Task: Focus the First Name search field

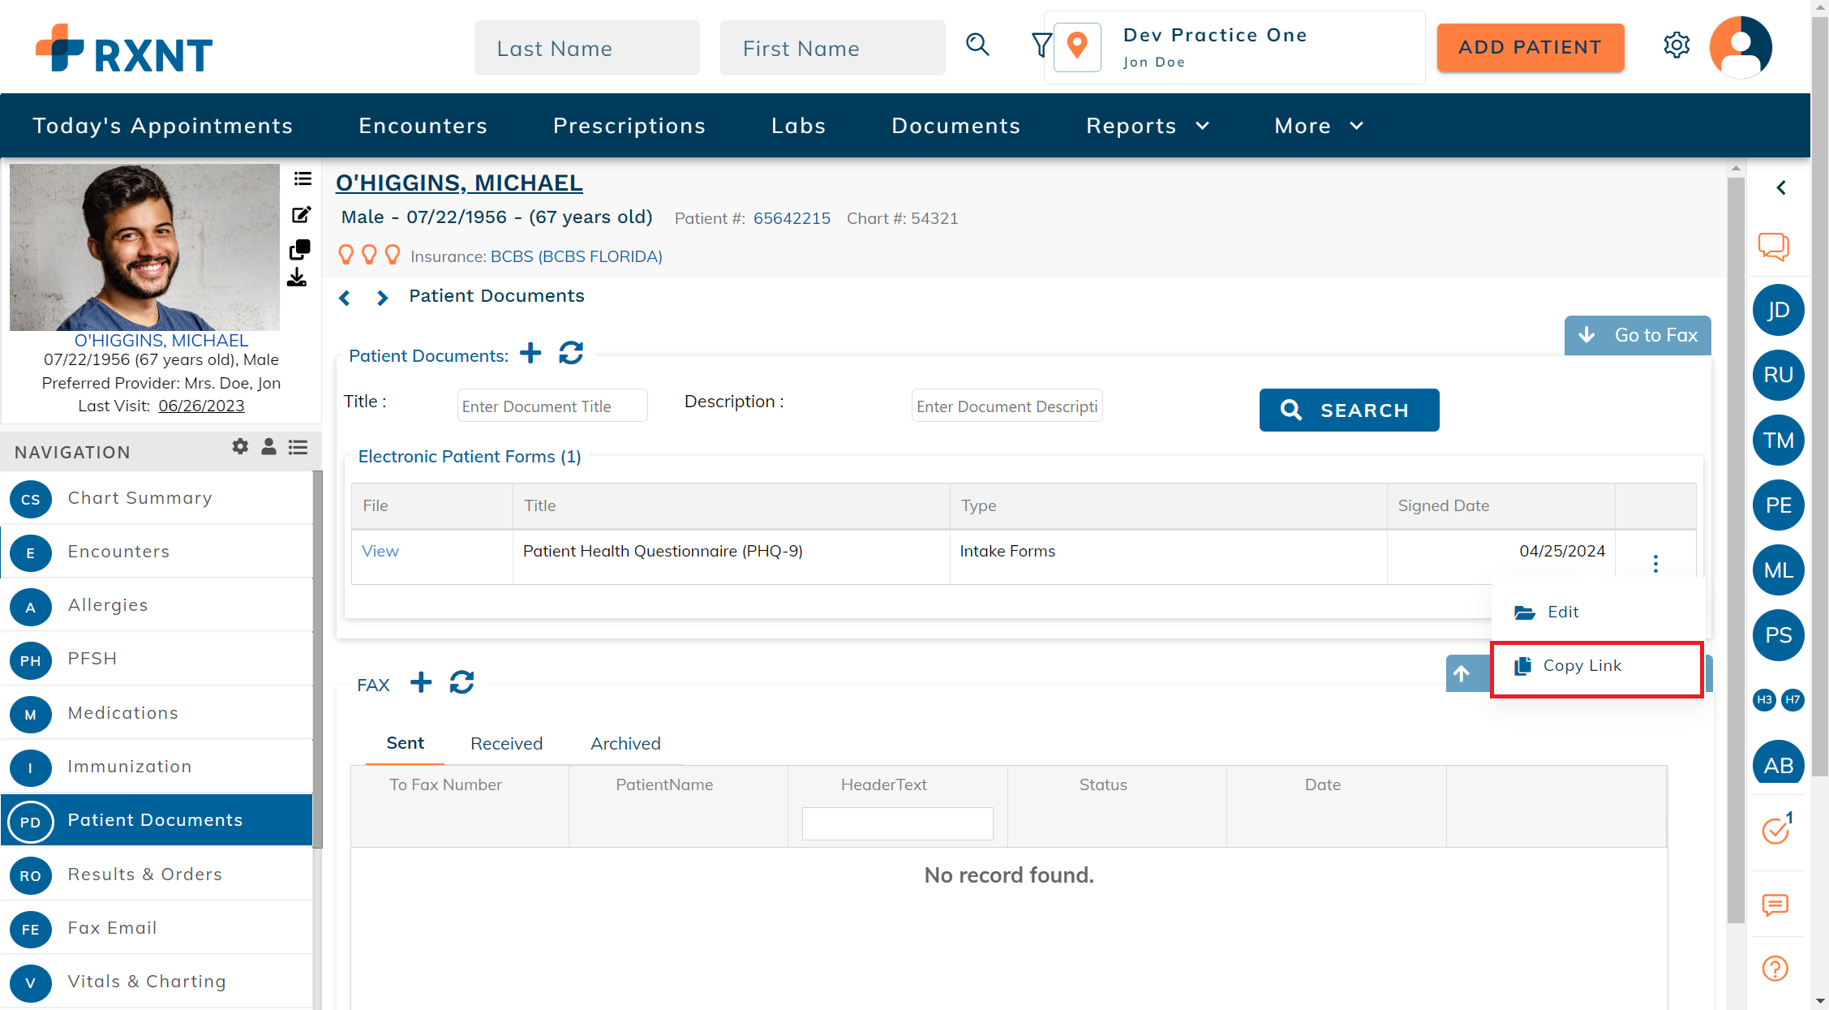Action: pos(833,48)
